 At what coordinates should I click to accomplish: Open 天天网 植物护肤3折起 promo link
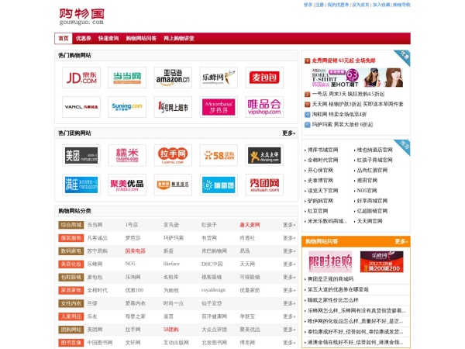pos(357,104)
